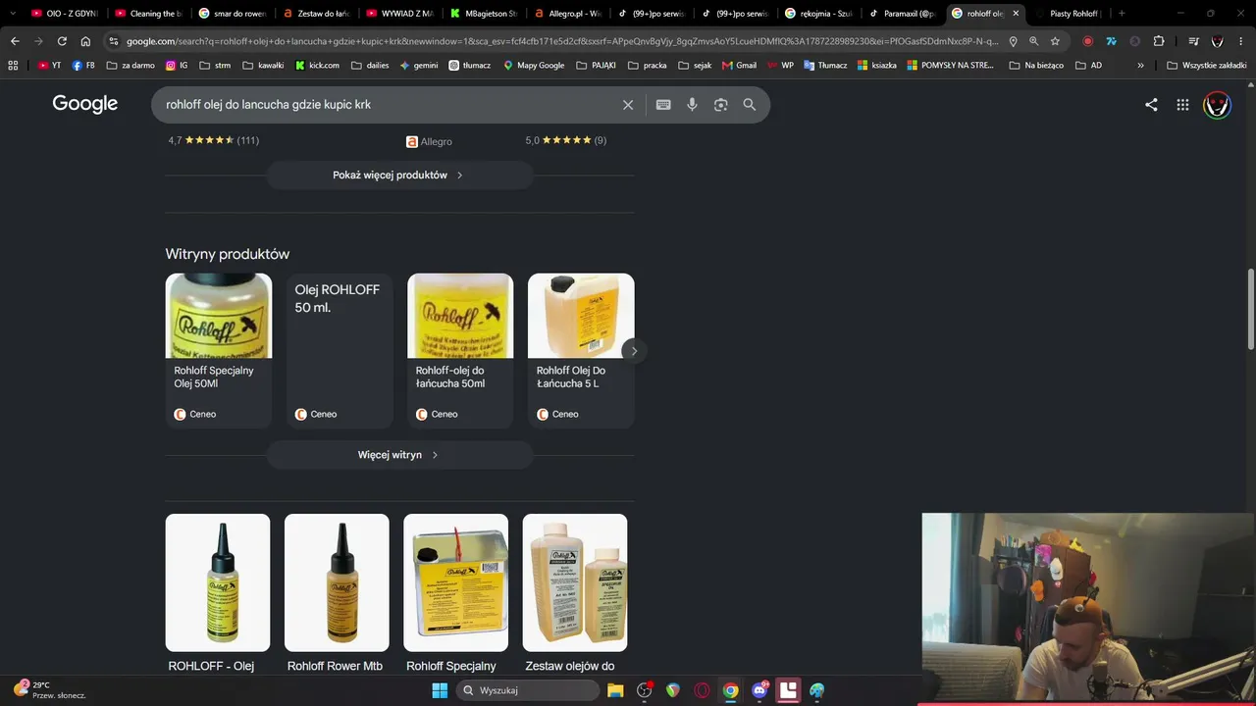Click the address bar URL

pos(561,41)
